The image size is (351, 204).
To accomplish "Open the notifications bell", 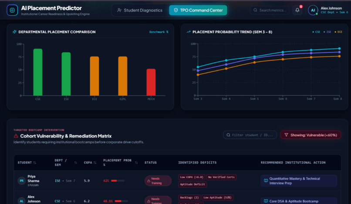I will tap(297, 10).
